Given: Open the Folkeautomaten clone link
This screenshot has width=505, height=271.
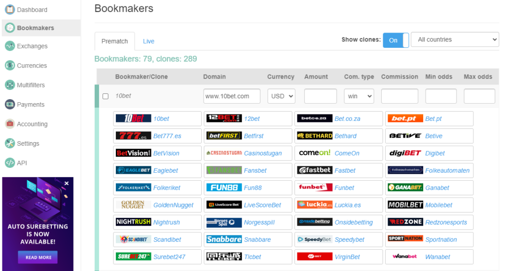Looking at the screenshot, I should (447, 170).
